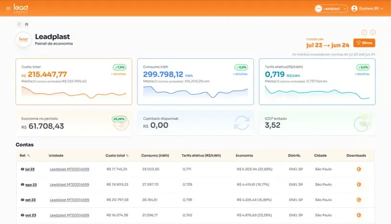Go to the next period arrow

[372, 33]
